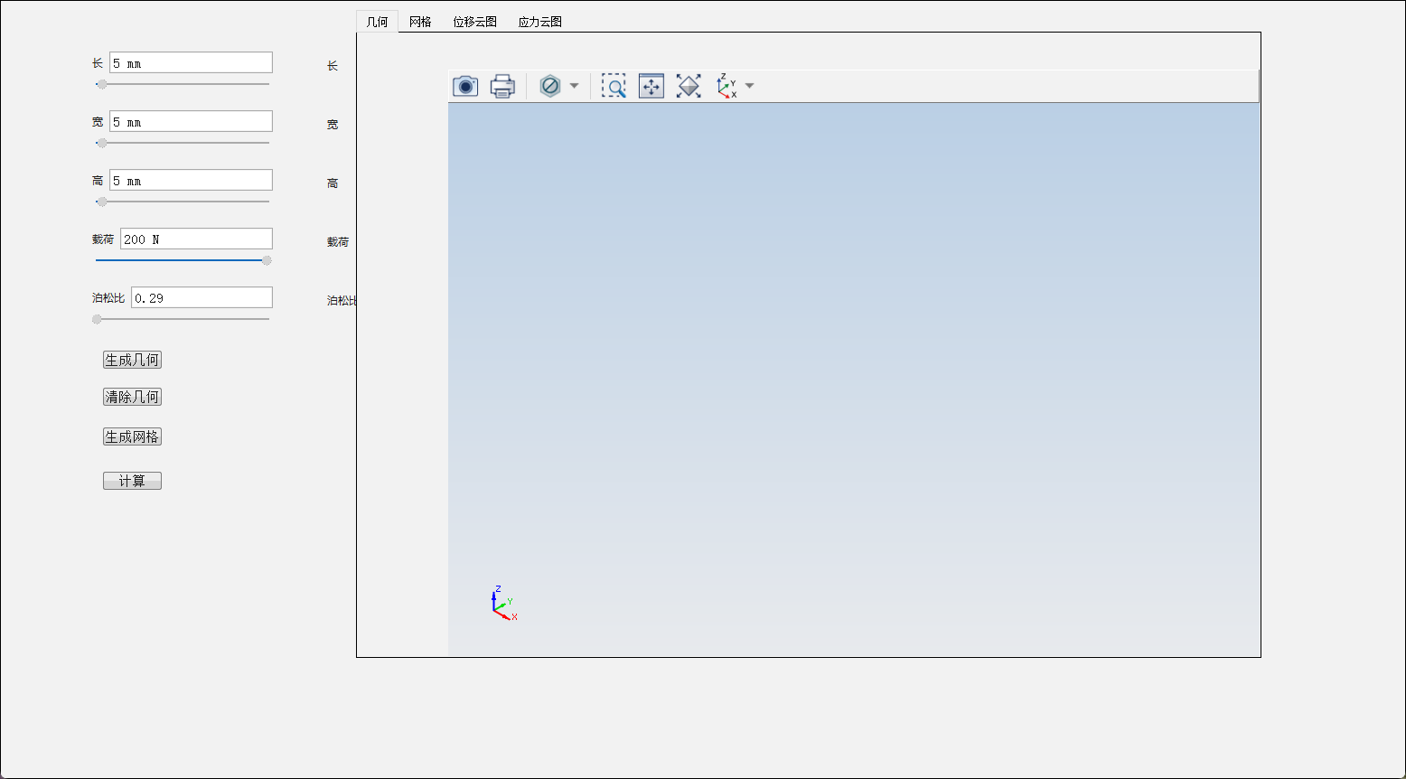Click the diamond zoom extents icon
This screenshot has height=779, width=1406.
(689, 87)
